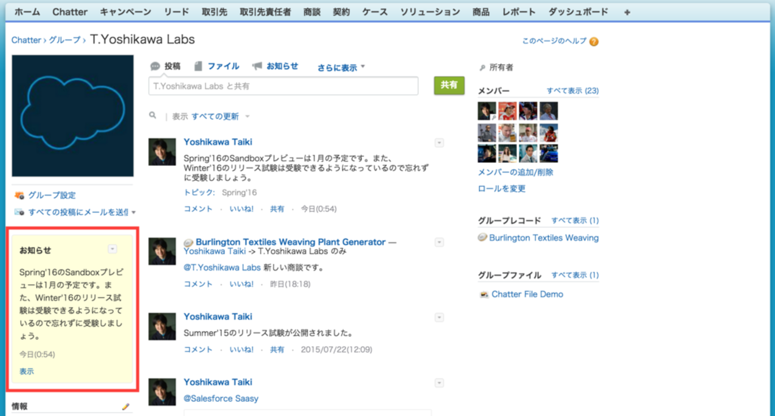Click the share input field for T.Yoshikawa Labs

tap(283, 86)
